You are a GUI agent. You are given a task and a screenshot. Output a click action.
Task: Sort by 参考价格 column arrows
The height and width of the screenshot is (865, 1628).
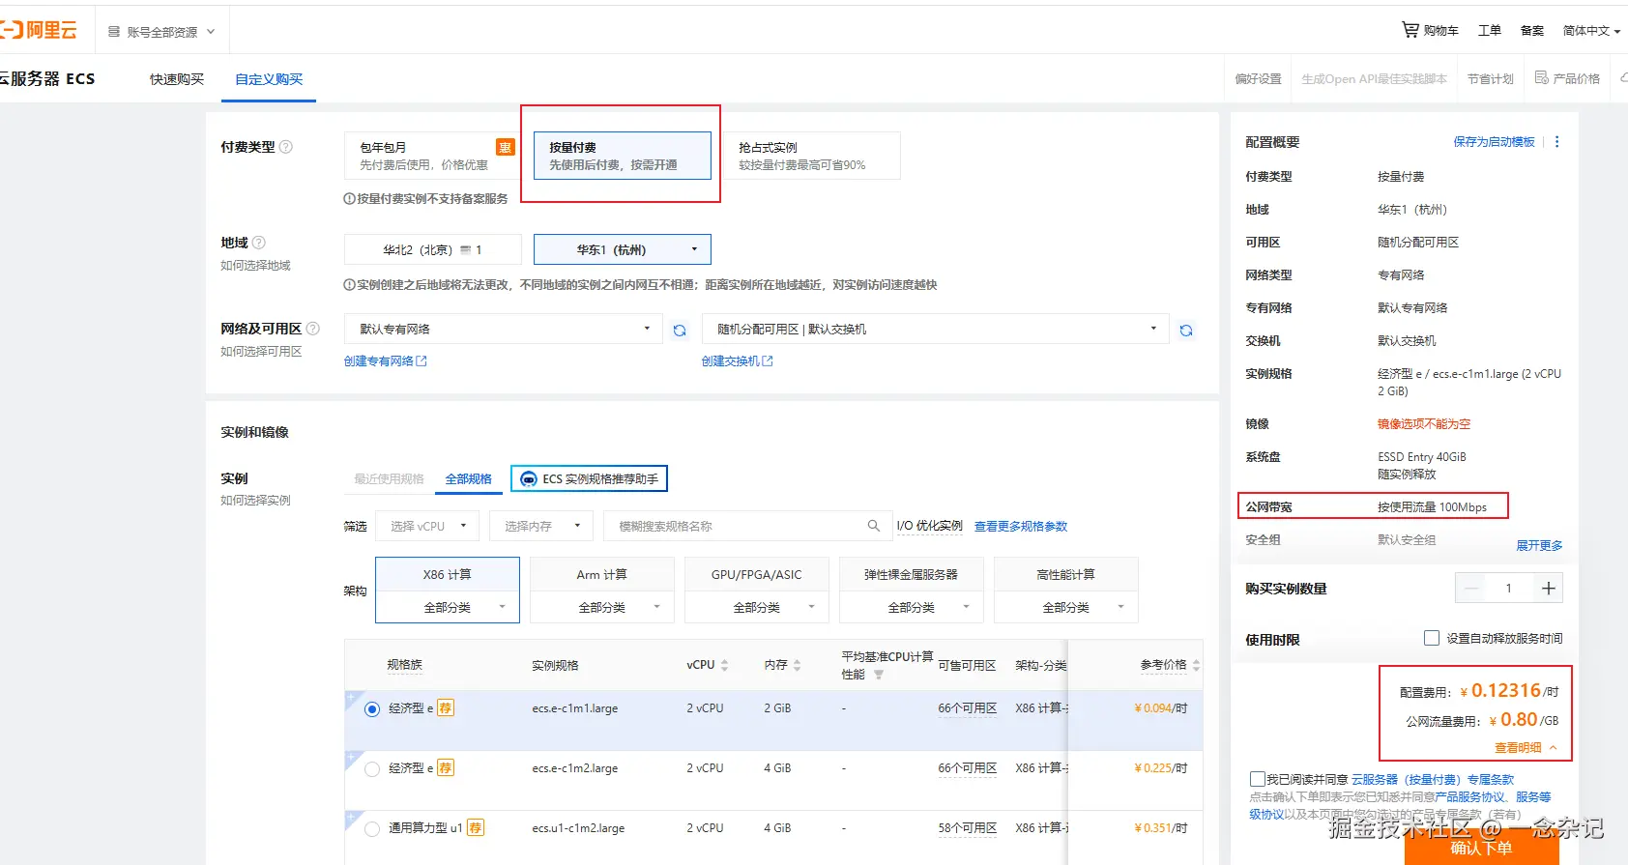(1196, 665)
